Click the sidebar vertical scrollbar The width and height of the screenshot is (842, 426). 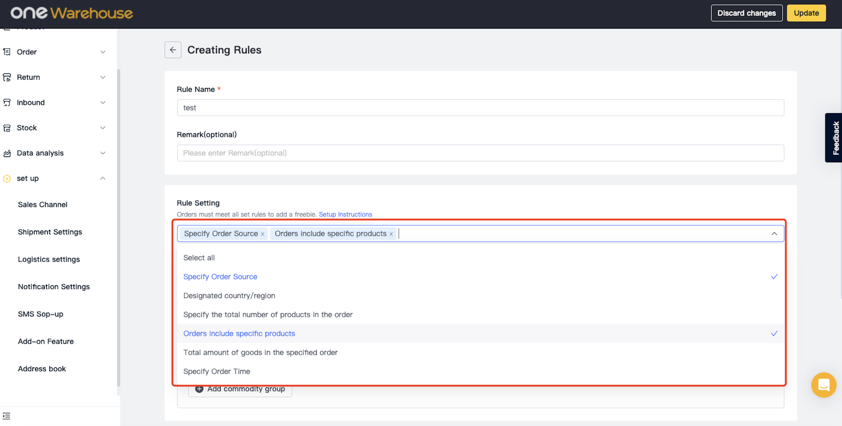click(x=118, y=228)
